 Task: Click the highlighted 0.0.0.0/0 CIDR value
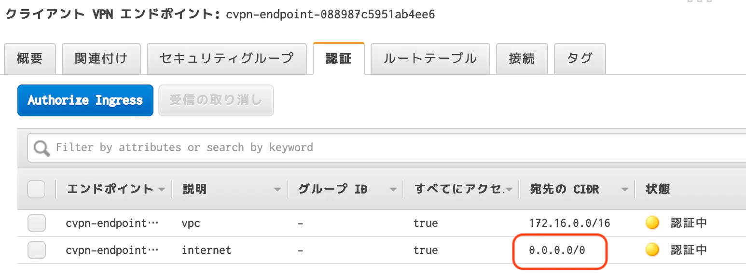(x=559, y=250)
